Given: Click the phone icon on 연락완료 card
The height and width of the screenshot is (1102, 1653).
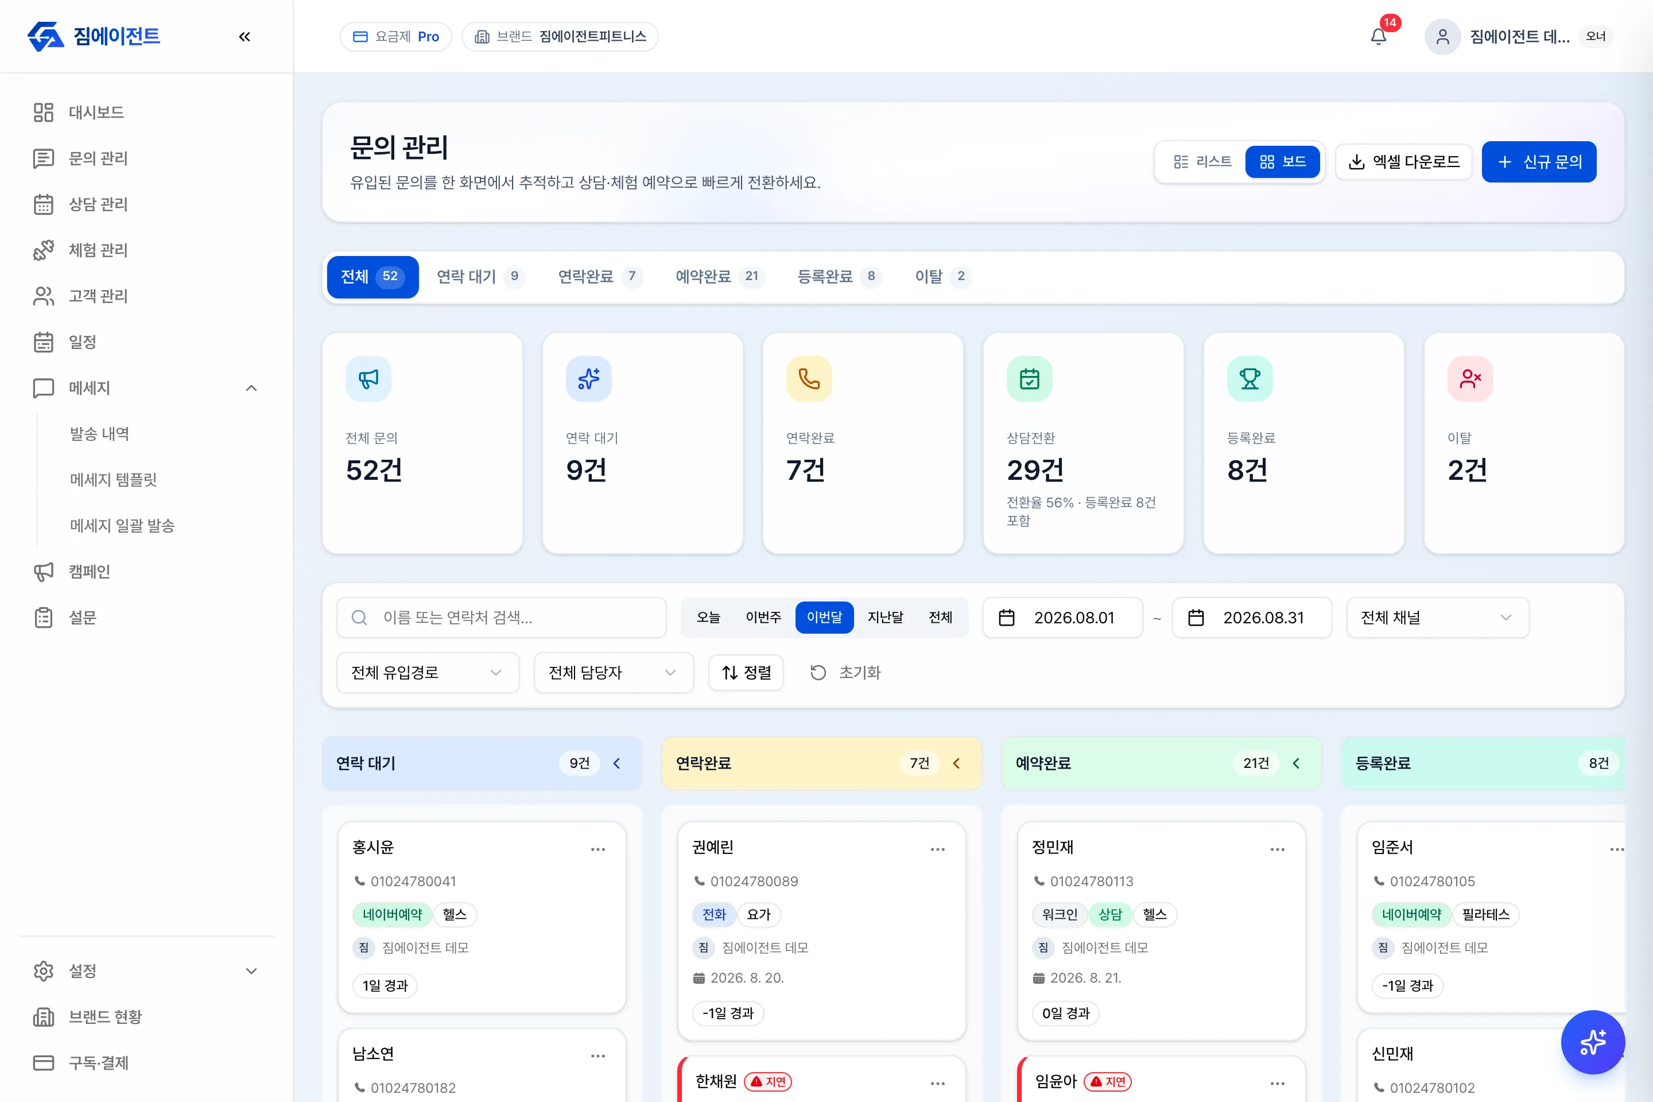Looking at the screenshot, I should coord(809,379).
